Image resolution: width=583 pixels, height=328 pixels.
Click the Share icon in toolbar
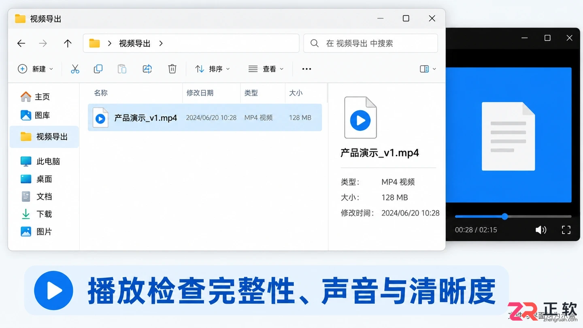coord(147,69)
